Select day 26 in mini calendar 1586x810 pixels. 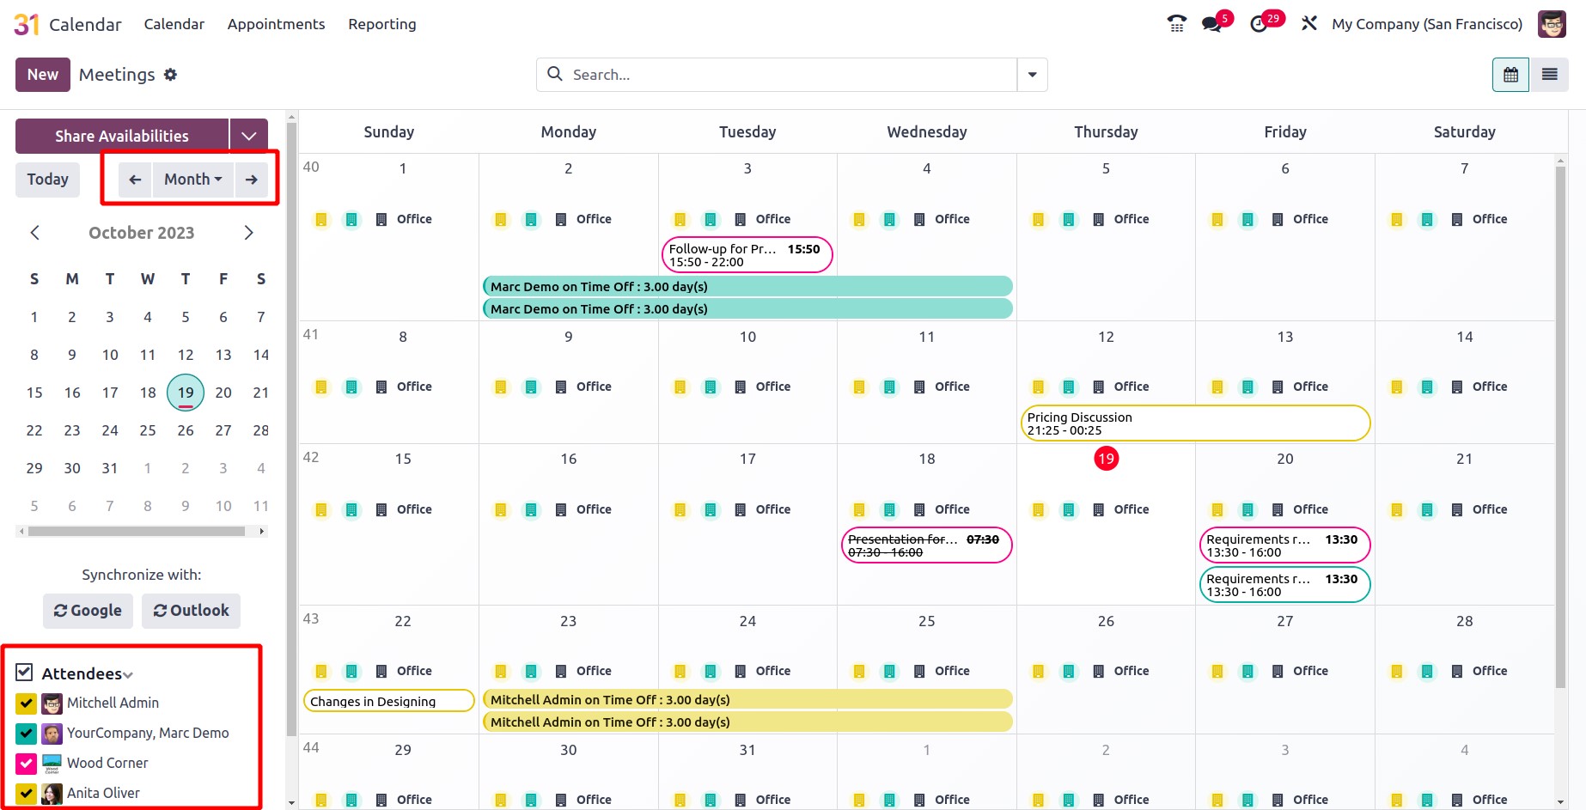(186, 430)
